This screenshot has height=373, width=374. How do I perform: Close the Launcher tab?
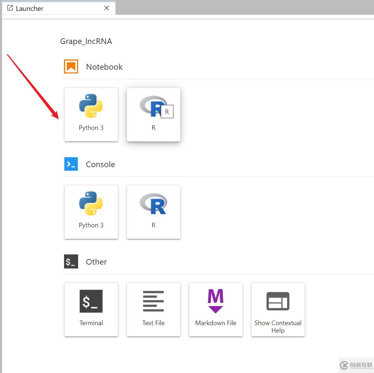[107, 8]
